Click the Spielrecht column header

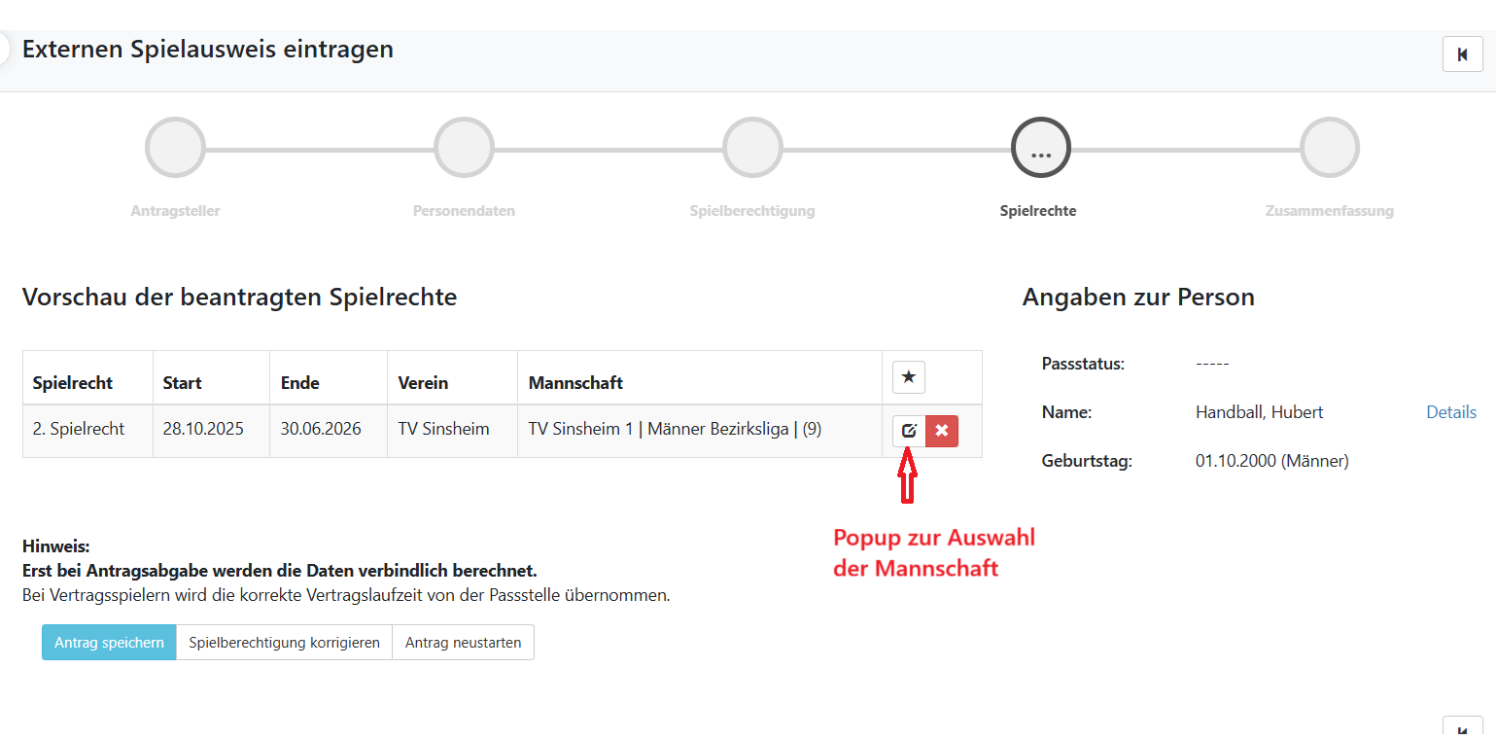[x=73, y=383]
